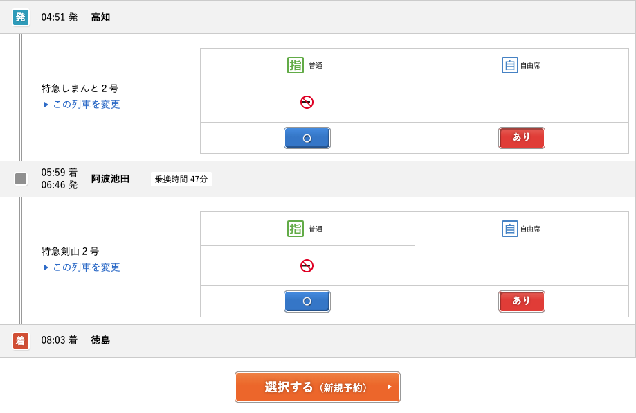Click the 乗換時間 47分 transfer badge
Image resolution: width=636 pixels, height=413 pixels.
tap(181, 179)
